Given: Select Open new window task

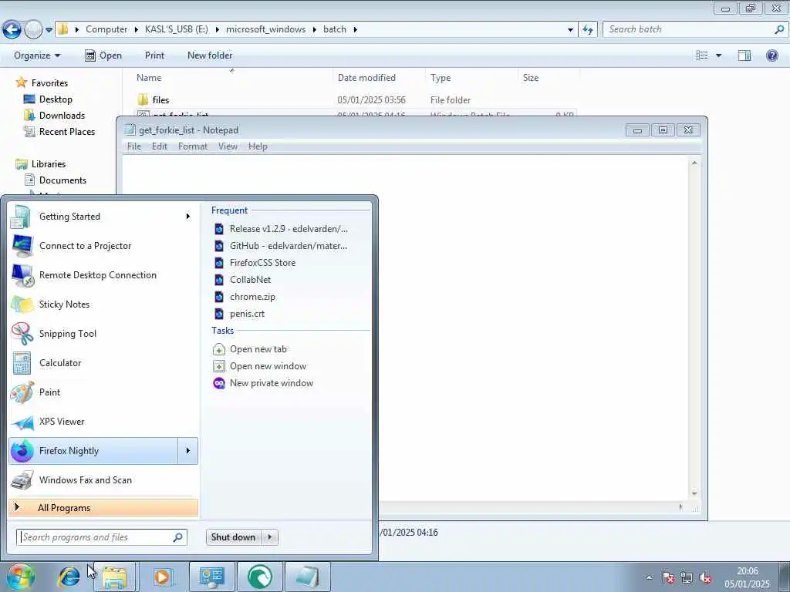Looking at the screenshot, I should 268,366.
